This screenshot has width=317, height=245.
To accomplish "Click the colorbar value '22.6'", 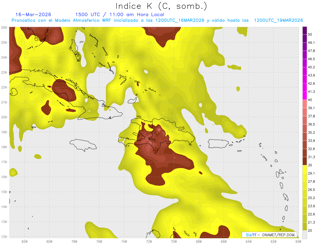I will coord(311,214).
